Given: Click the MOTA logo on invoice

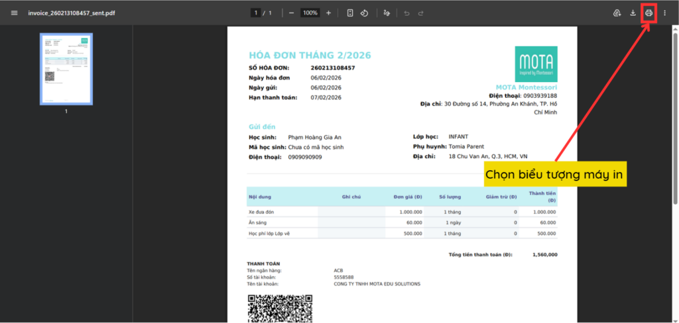Looking at the screenshot, I should 536,64.
